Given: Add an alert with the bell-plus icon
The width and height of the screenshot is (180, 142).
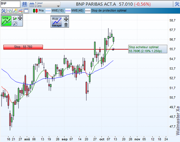Looking at the screenshot, I should (15, 18).
